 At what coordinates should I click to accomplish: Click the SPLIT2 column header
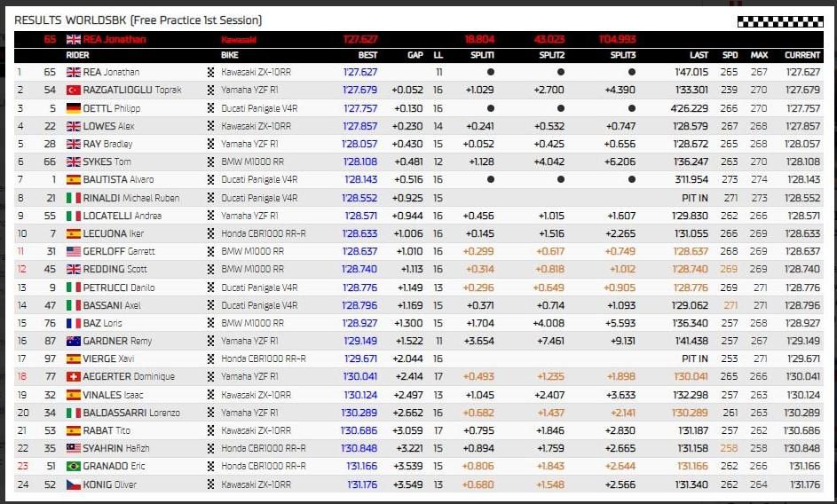(x=552, y=55)
